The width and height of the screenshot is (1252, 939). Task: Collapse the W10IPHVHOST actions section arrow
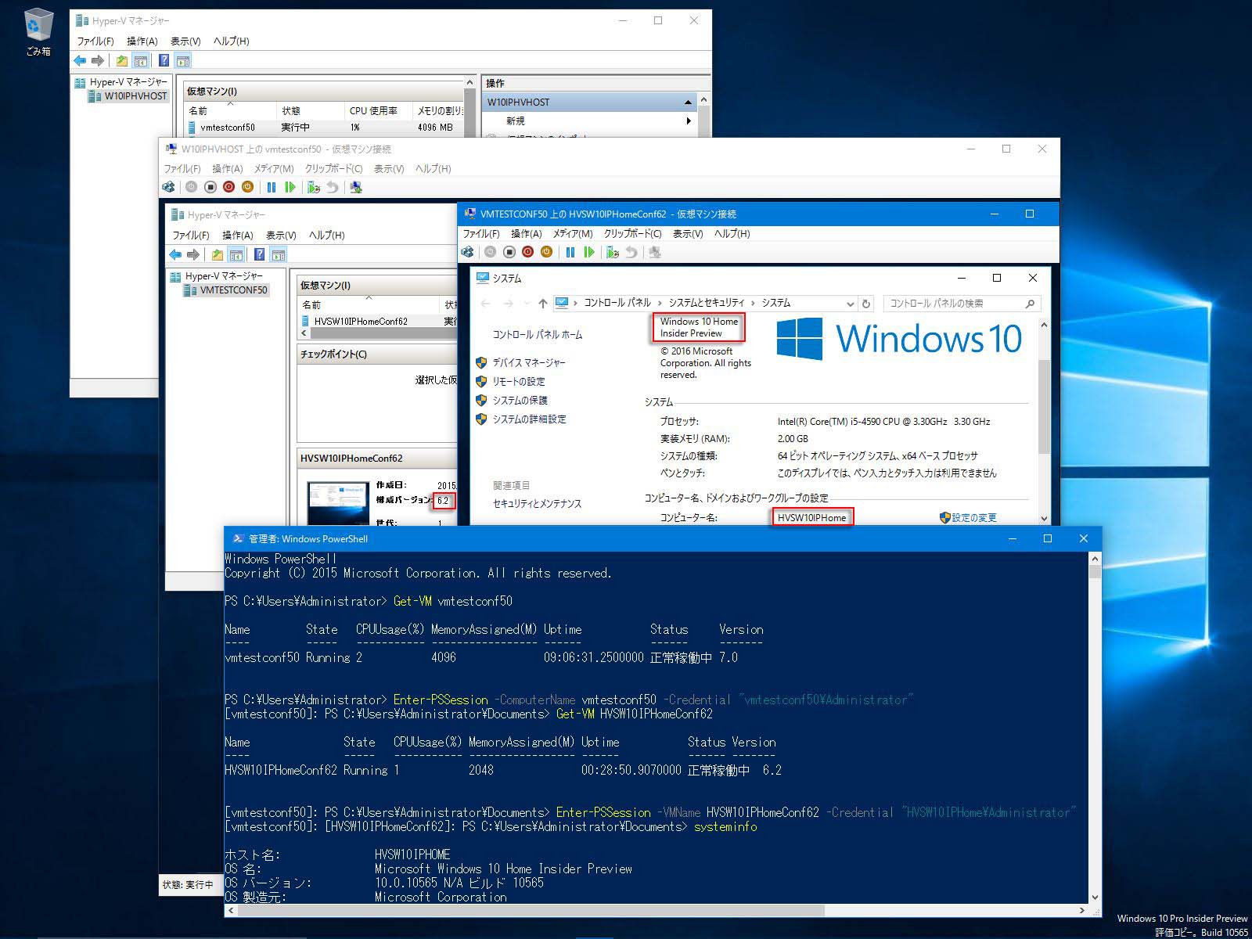click(688, 103)
